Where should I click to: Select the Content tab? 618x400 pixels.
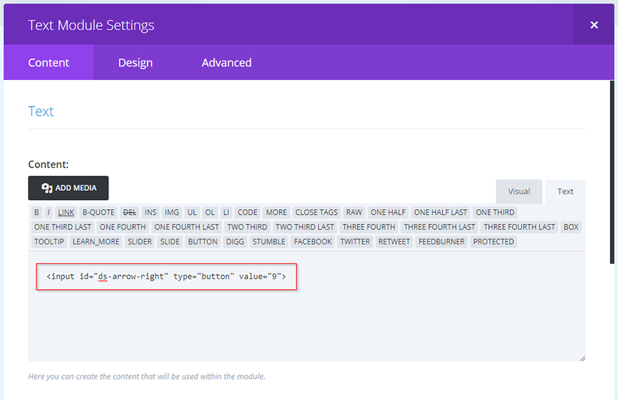48,62
